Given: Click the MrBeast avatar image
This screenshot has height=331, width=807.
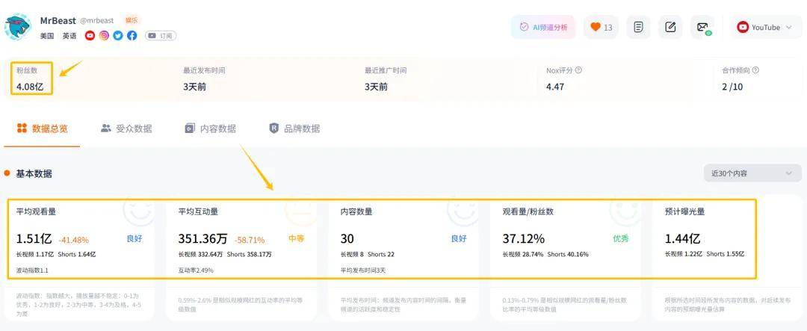Looking at the screenshot, I should pos(17,28).
